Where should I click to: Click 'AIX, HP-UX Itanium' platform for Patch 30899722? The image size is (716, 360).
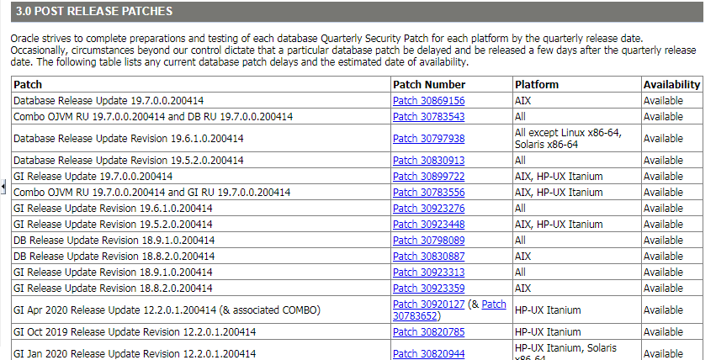tap(577, 177)
